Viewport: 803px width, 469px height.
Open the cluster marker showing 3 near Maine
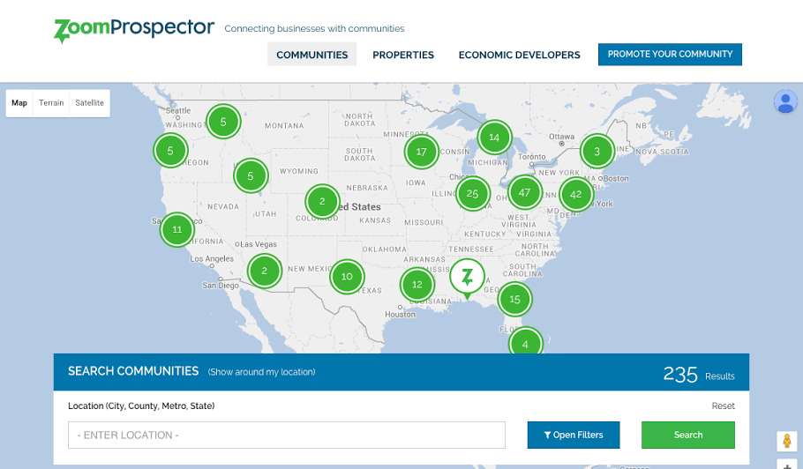click(x=597, y=152)
